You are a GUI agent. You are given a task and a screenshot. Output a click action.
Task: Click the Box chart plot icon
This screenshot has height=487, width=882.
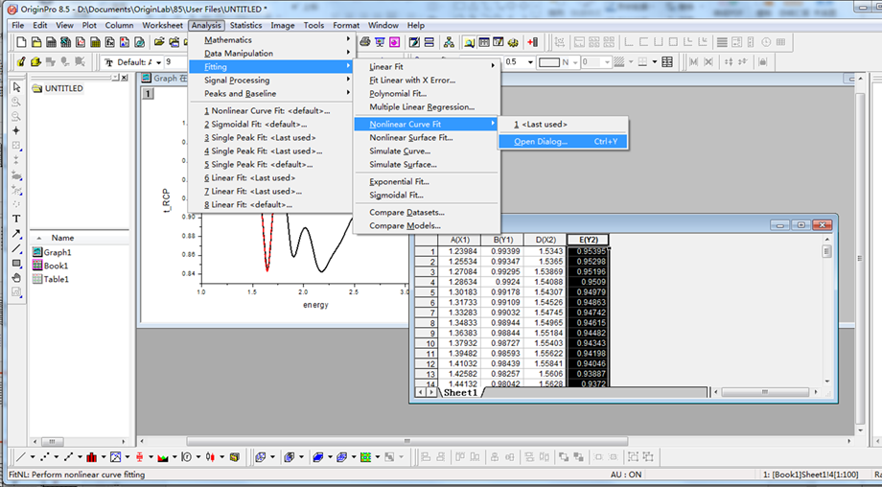pyautogui.click(x=139, y=457)
